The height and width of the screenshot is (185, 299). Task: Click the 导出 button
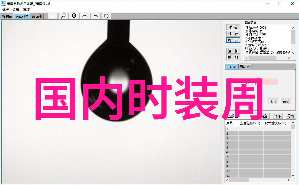[290, 116]
